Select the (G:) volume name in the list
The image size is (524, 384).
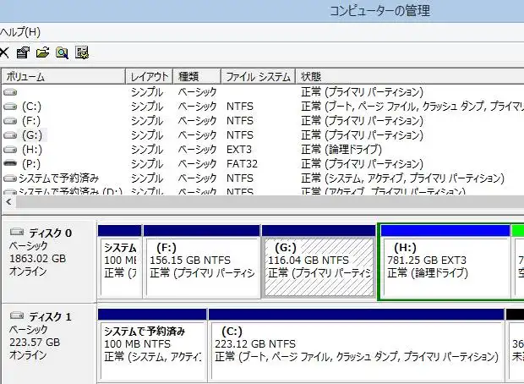tap(32, 135)
